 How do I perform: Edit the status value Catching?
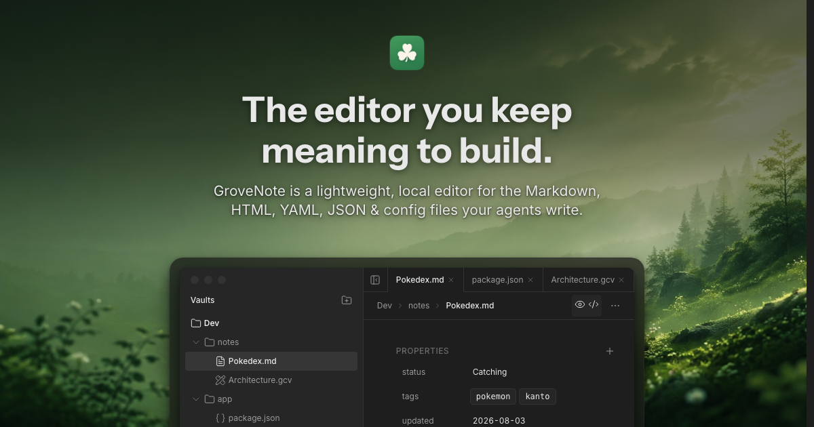pyautogui.click(x=490, y=372)
